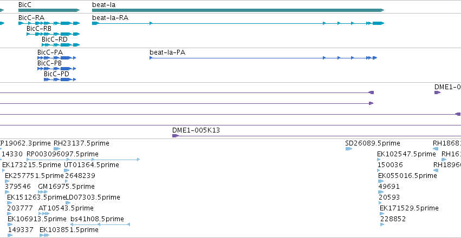Click EK055016.5prime EST glyph
Viewport: 461px width, 238px height.
point(381,181)
